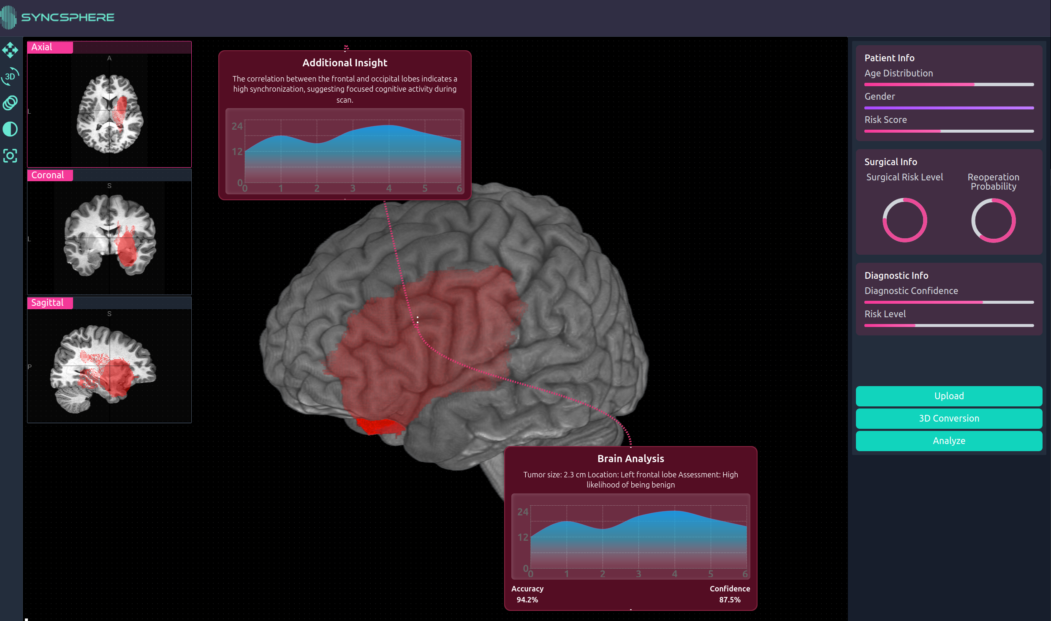The width and height of the screenshot is (1051, 621).
Task: Click the SyncSphere logo
Action: coord(58,17)
